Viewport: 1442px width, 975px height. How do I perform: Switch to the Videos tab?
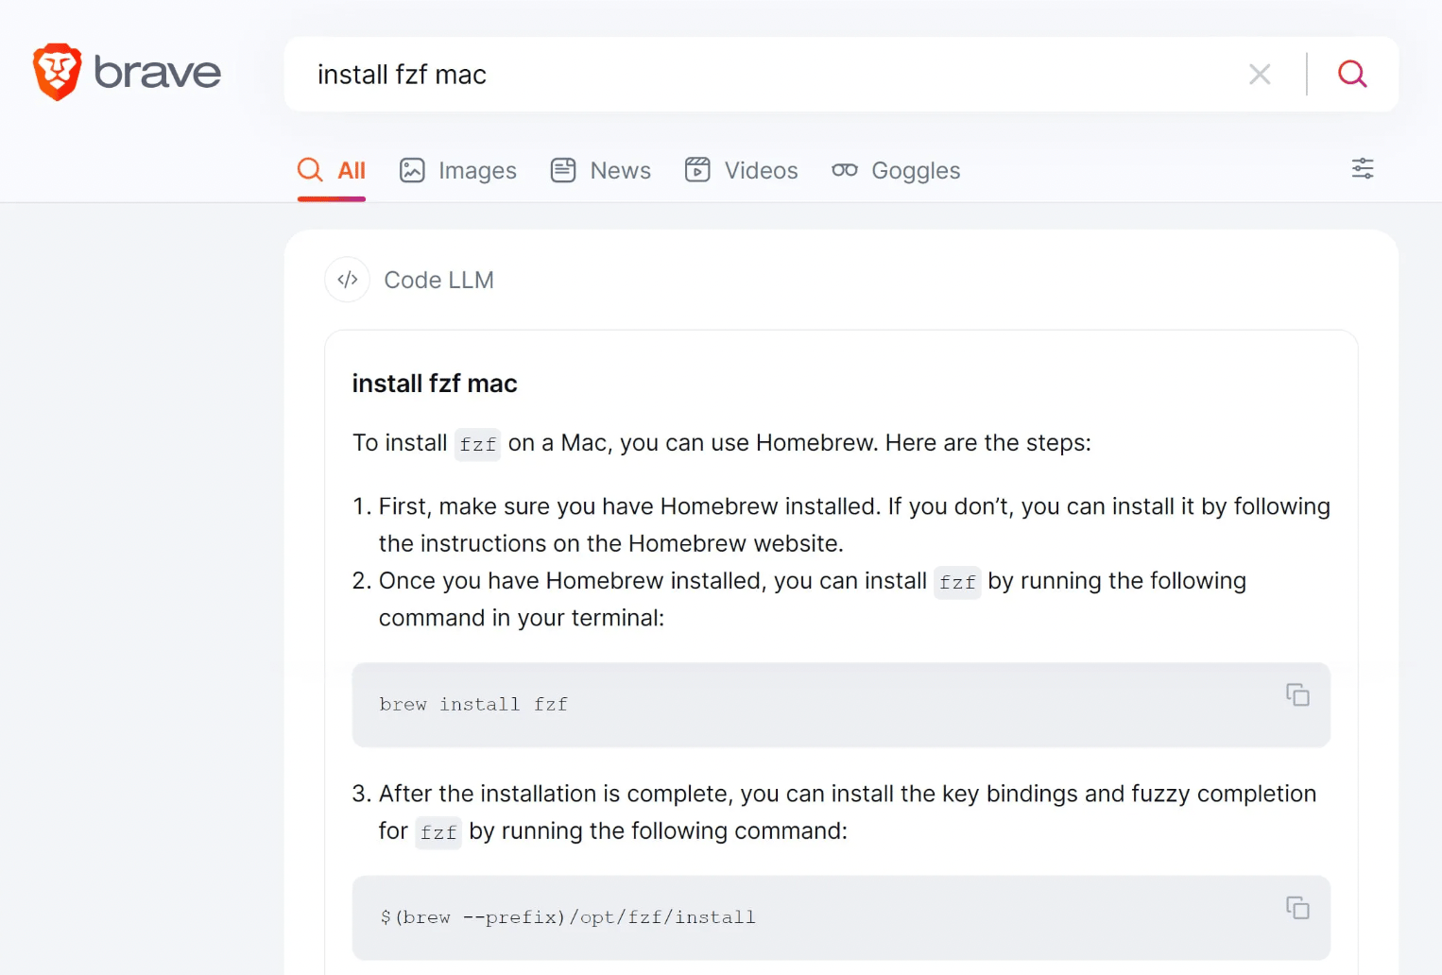click(742, 170)
